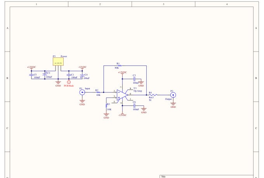The height and width of the screenshot is (178, 264).
Task: Select polarized capacitor C4 symbol
Action: (82, 76)
